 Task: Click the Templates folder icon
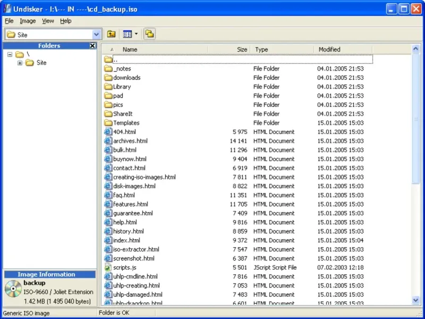pyautogui.click(x=108, y=123)
